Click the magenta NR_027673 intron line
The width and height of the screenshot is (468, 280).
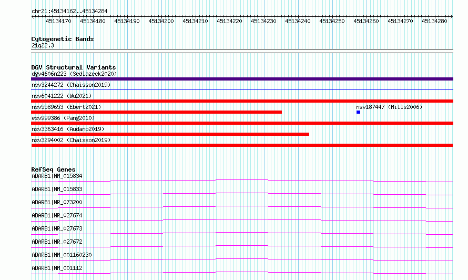click(x=242, y=233)
